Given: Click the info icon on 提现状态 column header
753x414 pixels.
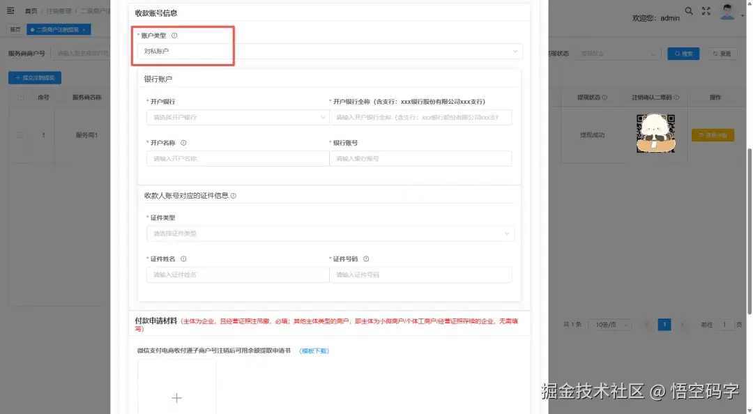Looking at the screenshot, I should (x=604, y=98).
